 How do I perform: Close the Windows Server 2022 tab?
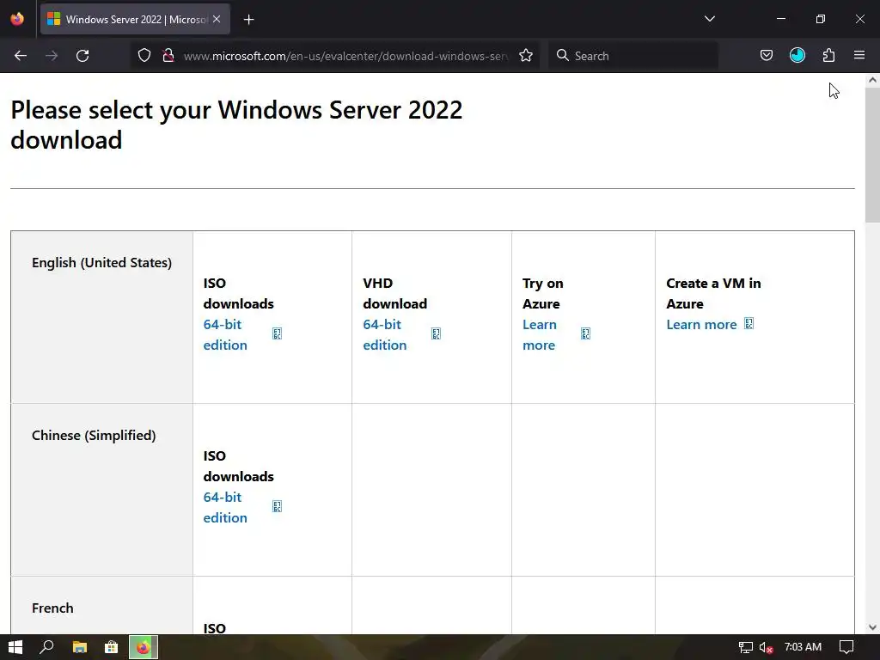(x=217, y=19)
